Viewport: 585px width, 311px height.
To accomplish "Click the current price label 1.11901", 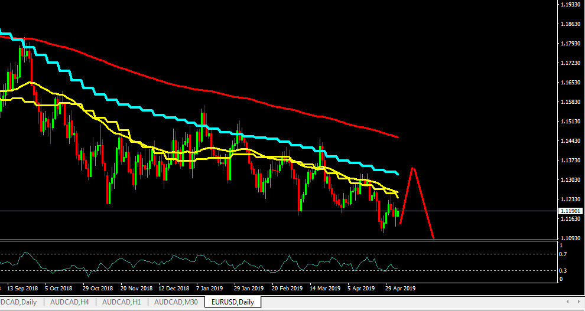I will pyautogui.click(x=570, y=211).
